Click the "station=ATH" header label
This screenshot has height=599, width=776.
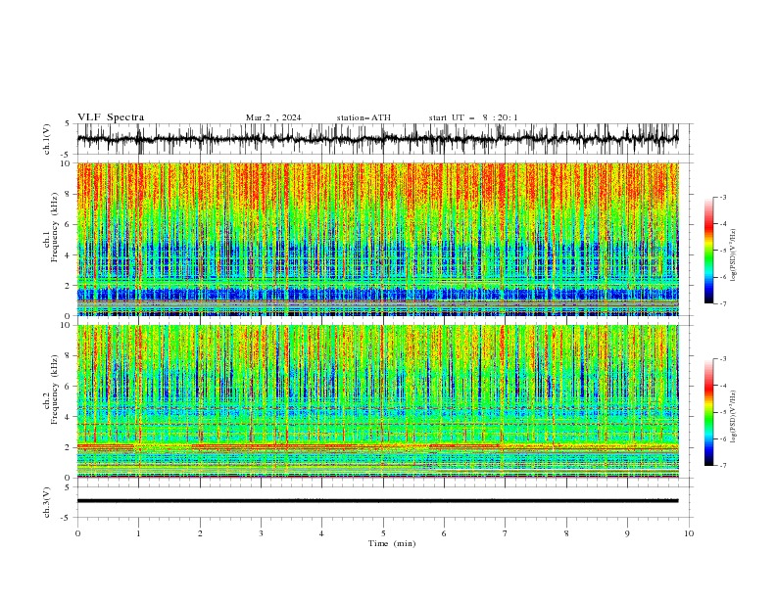click(364, 117)
